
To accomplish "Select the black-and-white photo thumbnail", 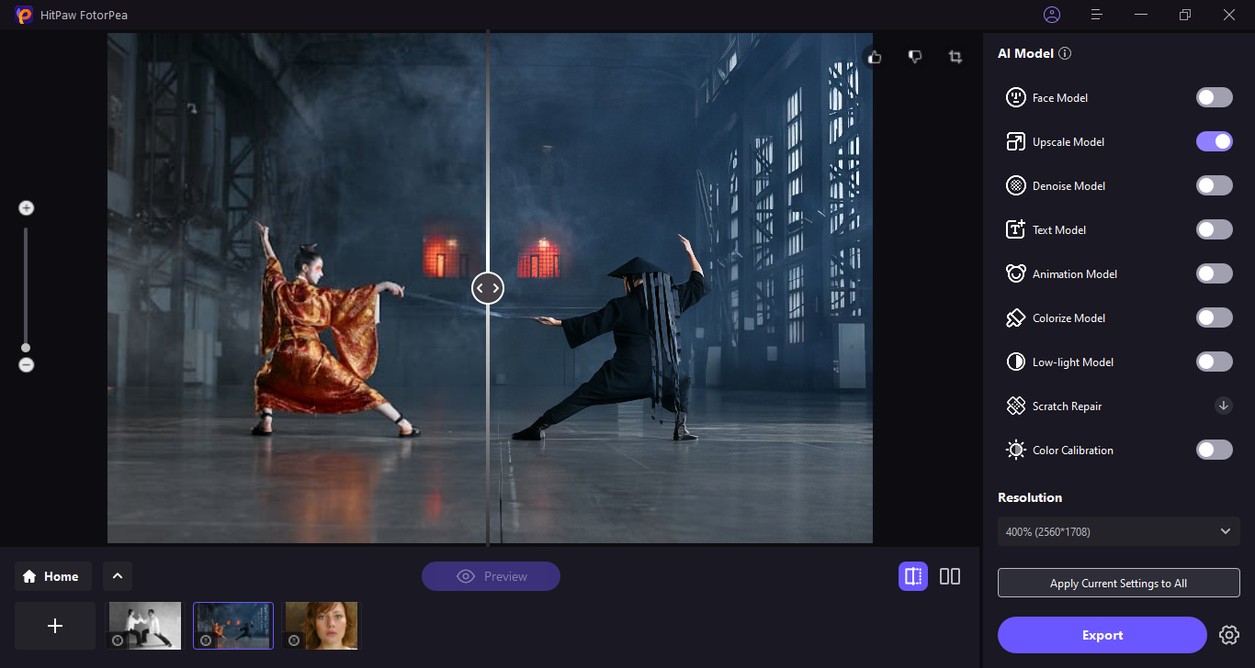I will [143, 626].
